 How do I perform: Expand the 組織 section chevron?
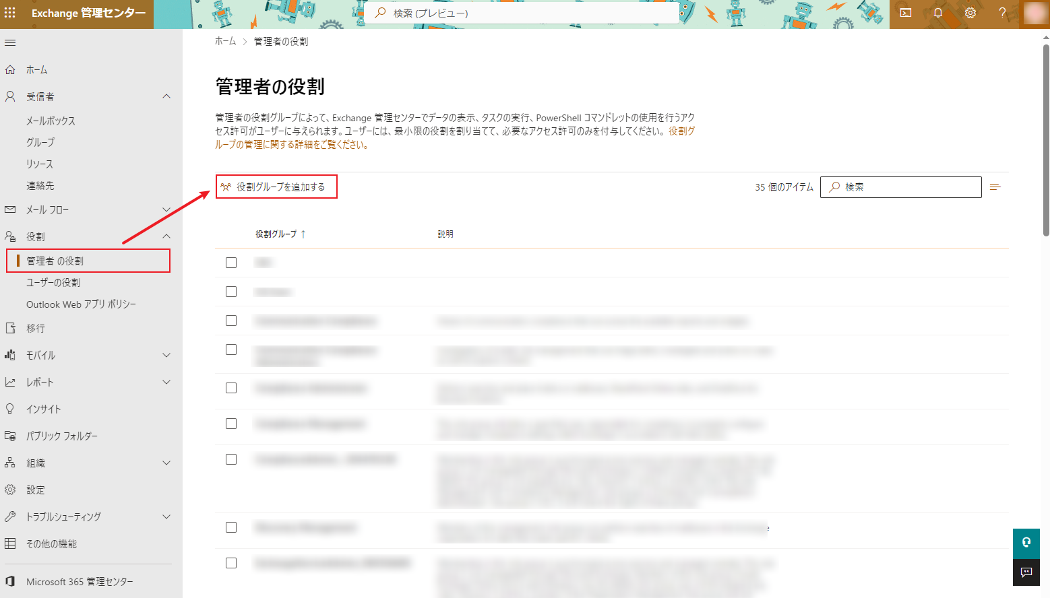click(x=166, y=463)
